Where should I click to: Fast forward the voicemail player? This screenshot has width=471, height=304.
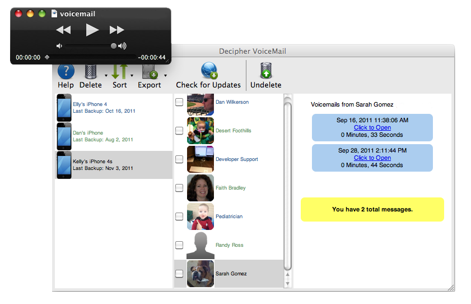(x=117, y=30)
